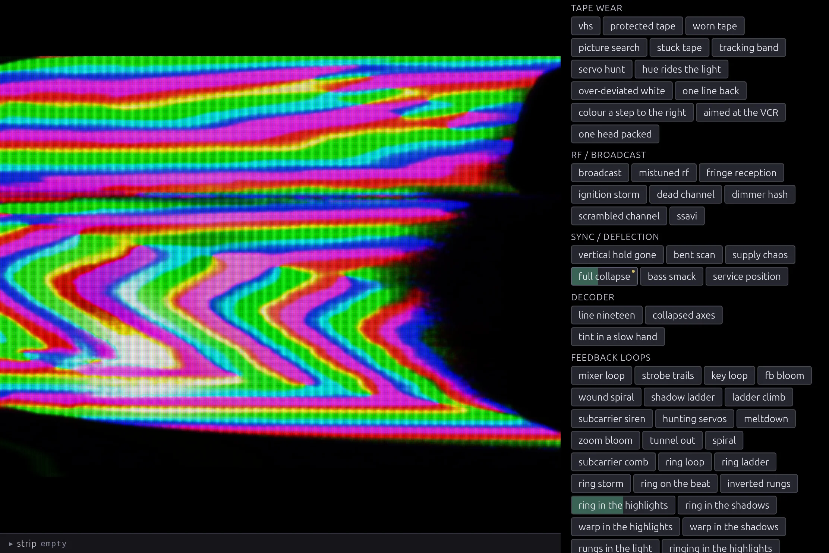Apply the scrambled channel preset
Screen dimensions: 829x553
pyautogui.click(x=619, y=216)
